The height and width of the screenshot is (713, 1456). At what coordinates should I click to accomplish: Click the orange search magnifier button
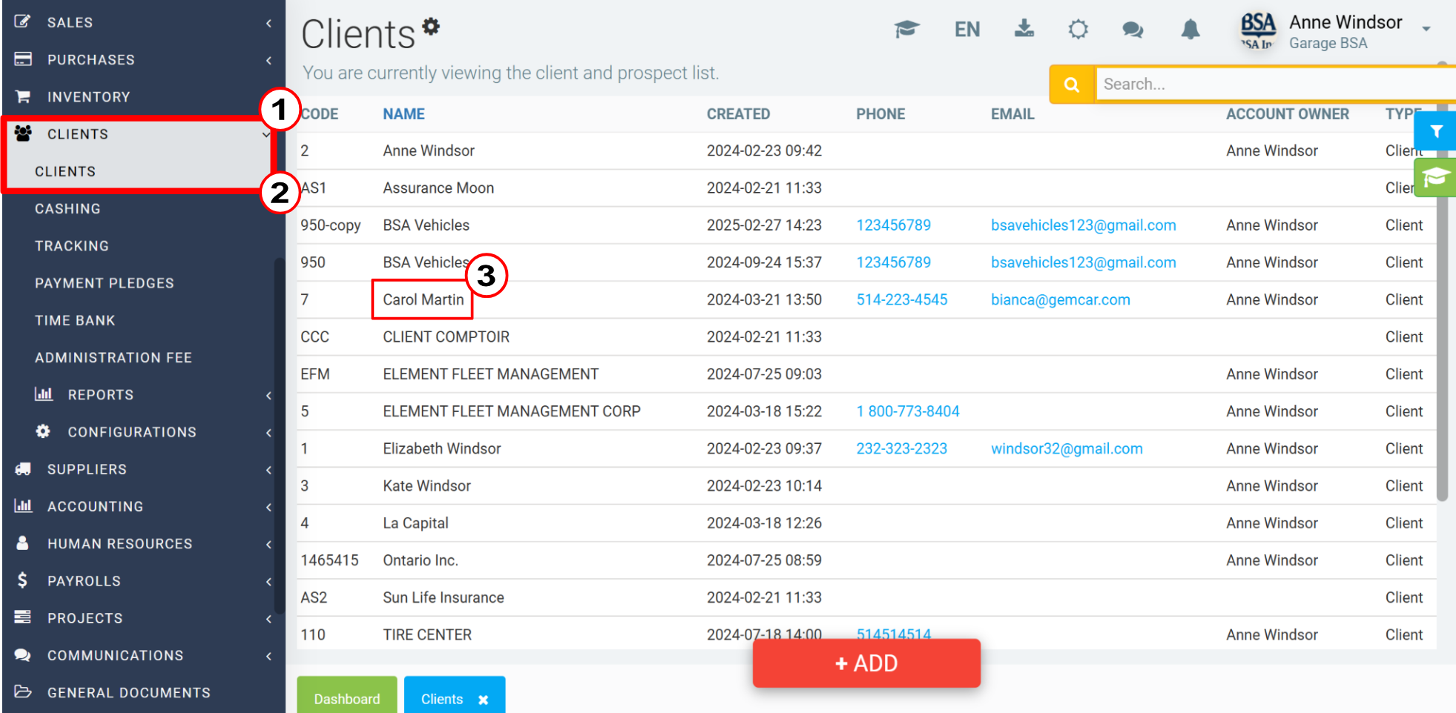1072,84
